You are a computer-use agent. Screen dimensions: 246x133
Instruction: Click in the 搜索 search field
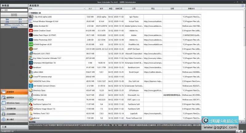coord(15,10)
